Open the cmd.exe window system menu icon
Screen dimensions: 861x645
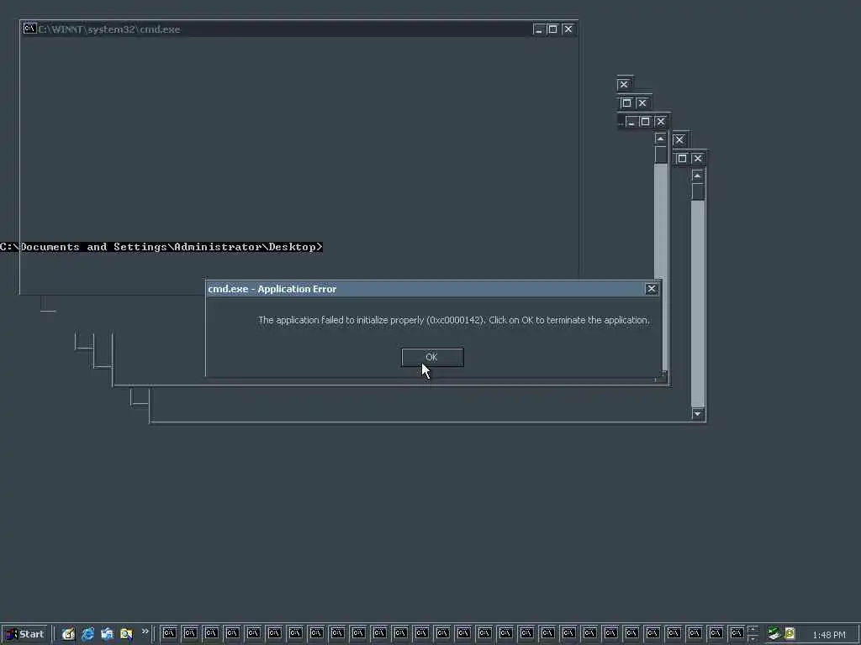29,29
